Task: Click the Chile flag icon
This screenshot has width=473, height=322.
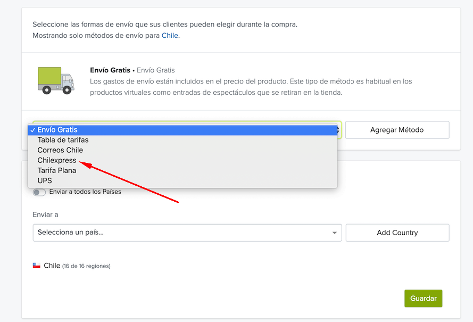Action: pyautogui.click(x=37, y=265)
